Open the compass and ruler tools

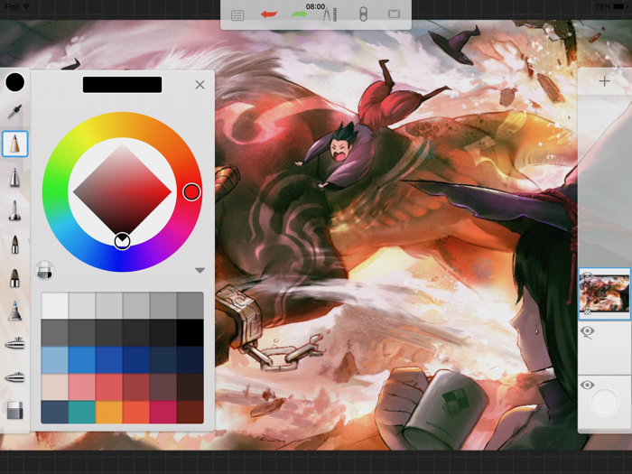tap(330, 15)
